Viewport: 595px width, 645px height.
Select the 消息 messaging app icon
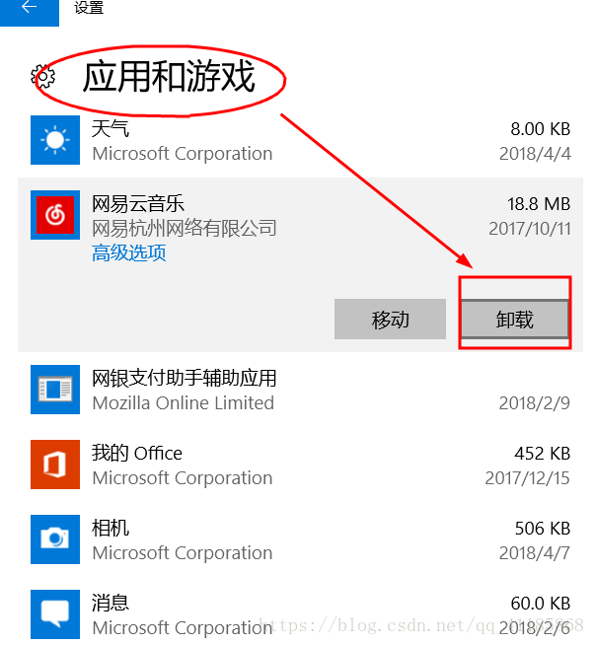click(x=55, y=613)
